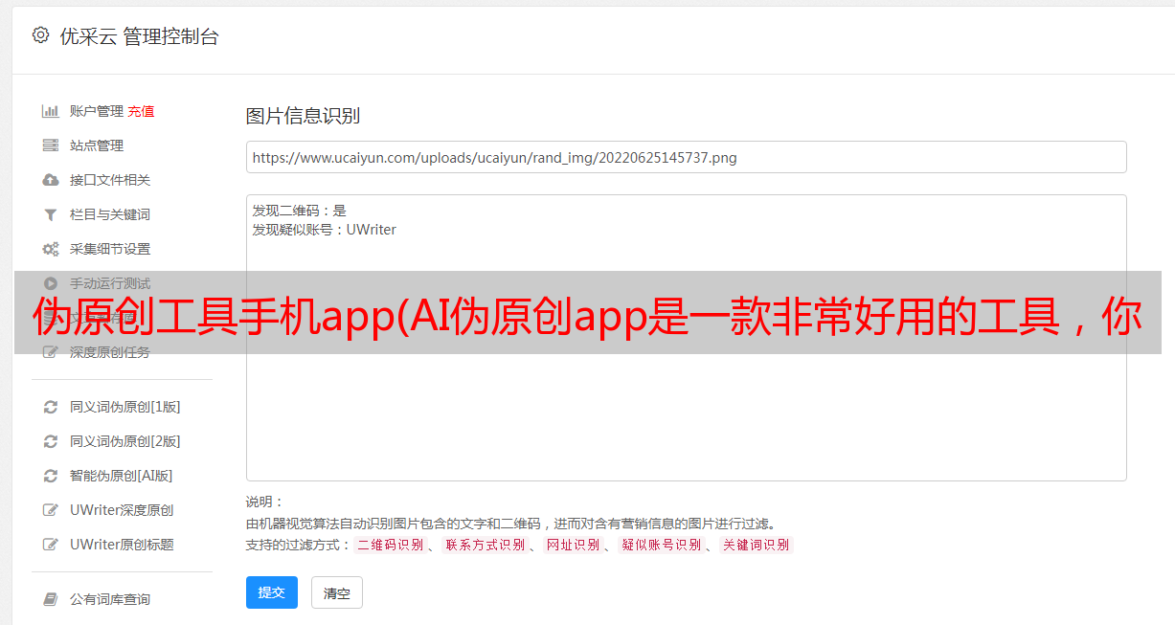Click the 二维码识别 filter tag
This screenshot has width=1175, height=625.
(391, 545)
